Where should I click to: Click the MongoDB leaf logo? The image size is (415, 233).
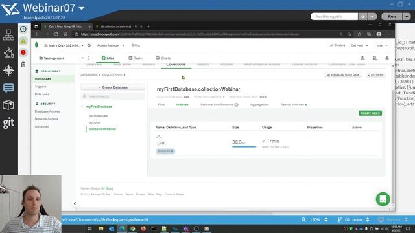[36, 45]
